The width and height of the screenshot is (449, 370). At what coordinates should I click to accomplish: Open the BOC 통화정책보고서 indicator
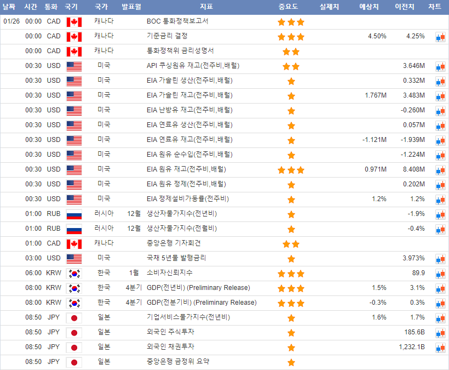click(177, 21)
